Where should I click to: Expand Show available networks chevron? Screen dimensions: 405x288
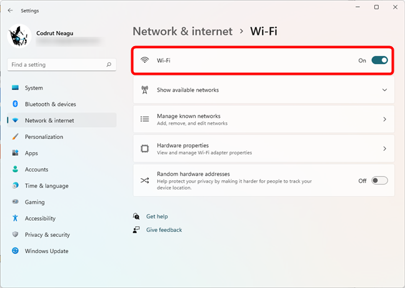coord(384,90)
